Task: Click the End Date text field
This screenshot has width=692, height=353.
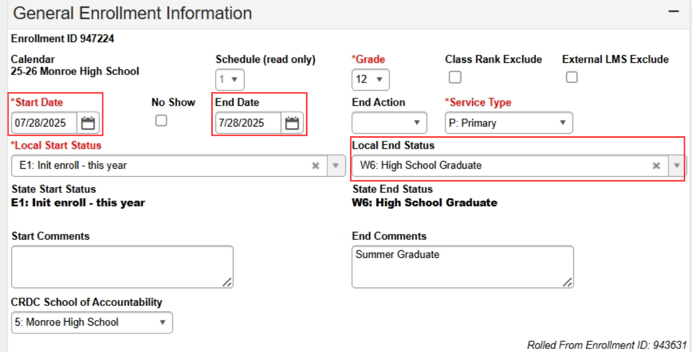Action: (248, 123)
